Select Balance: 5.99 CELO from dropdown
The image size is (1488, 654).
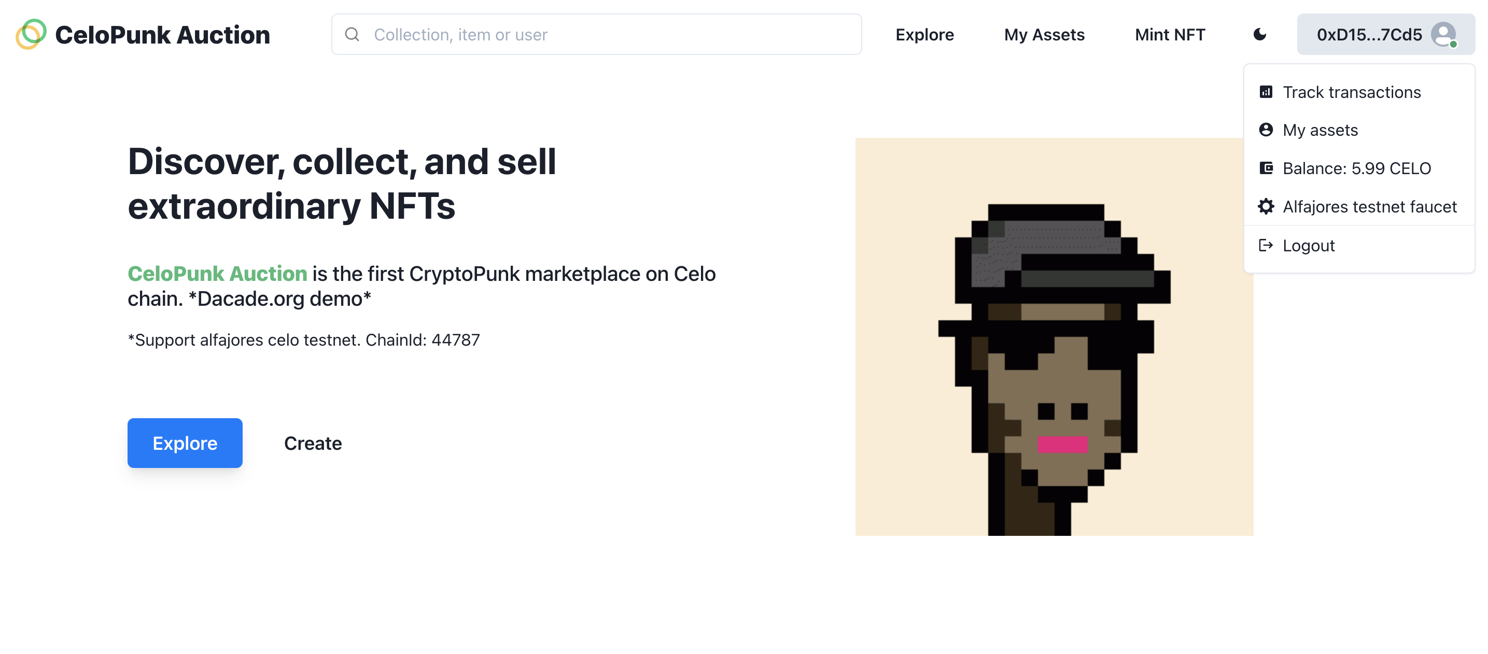[x=1356, y=168]
